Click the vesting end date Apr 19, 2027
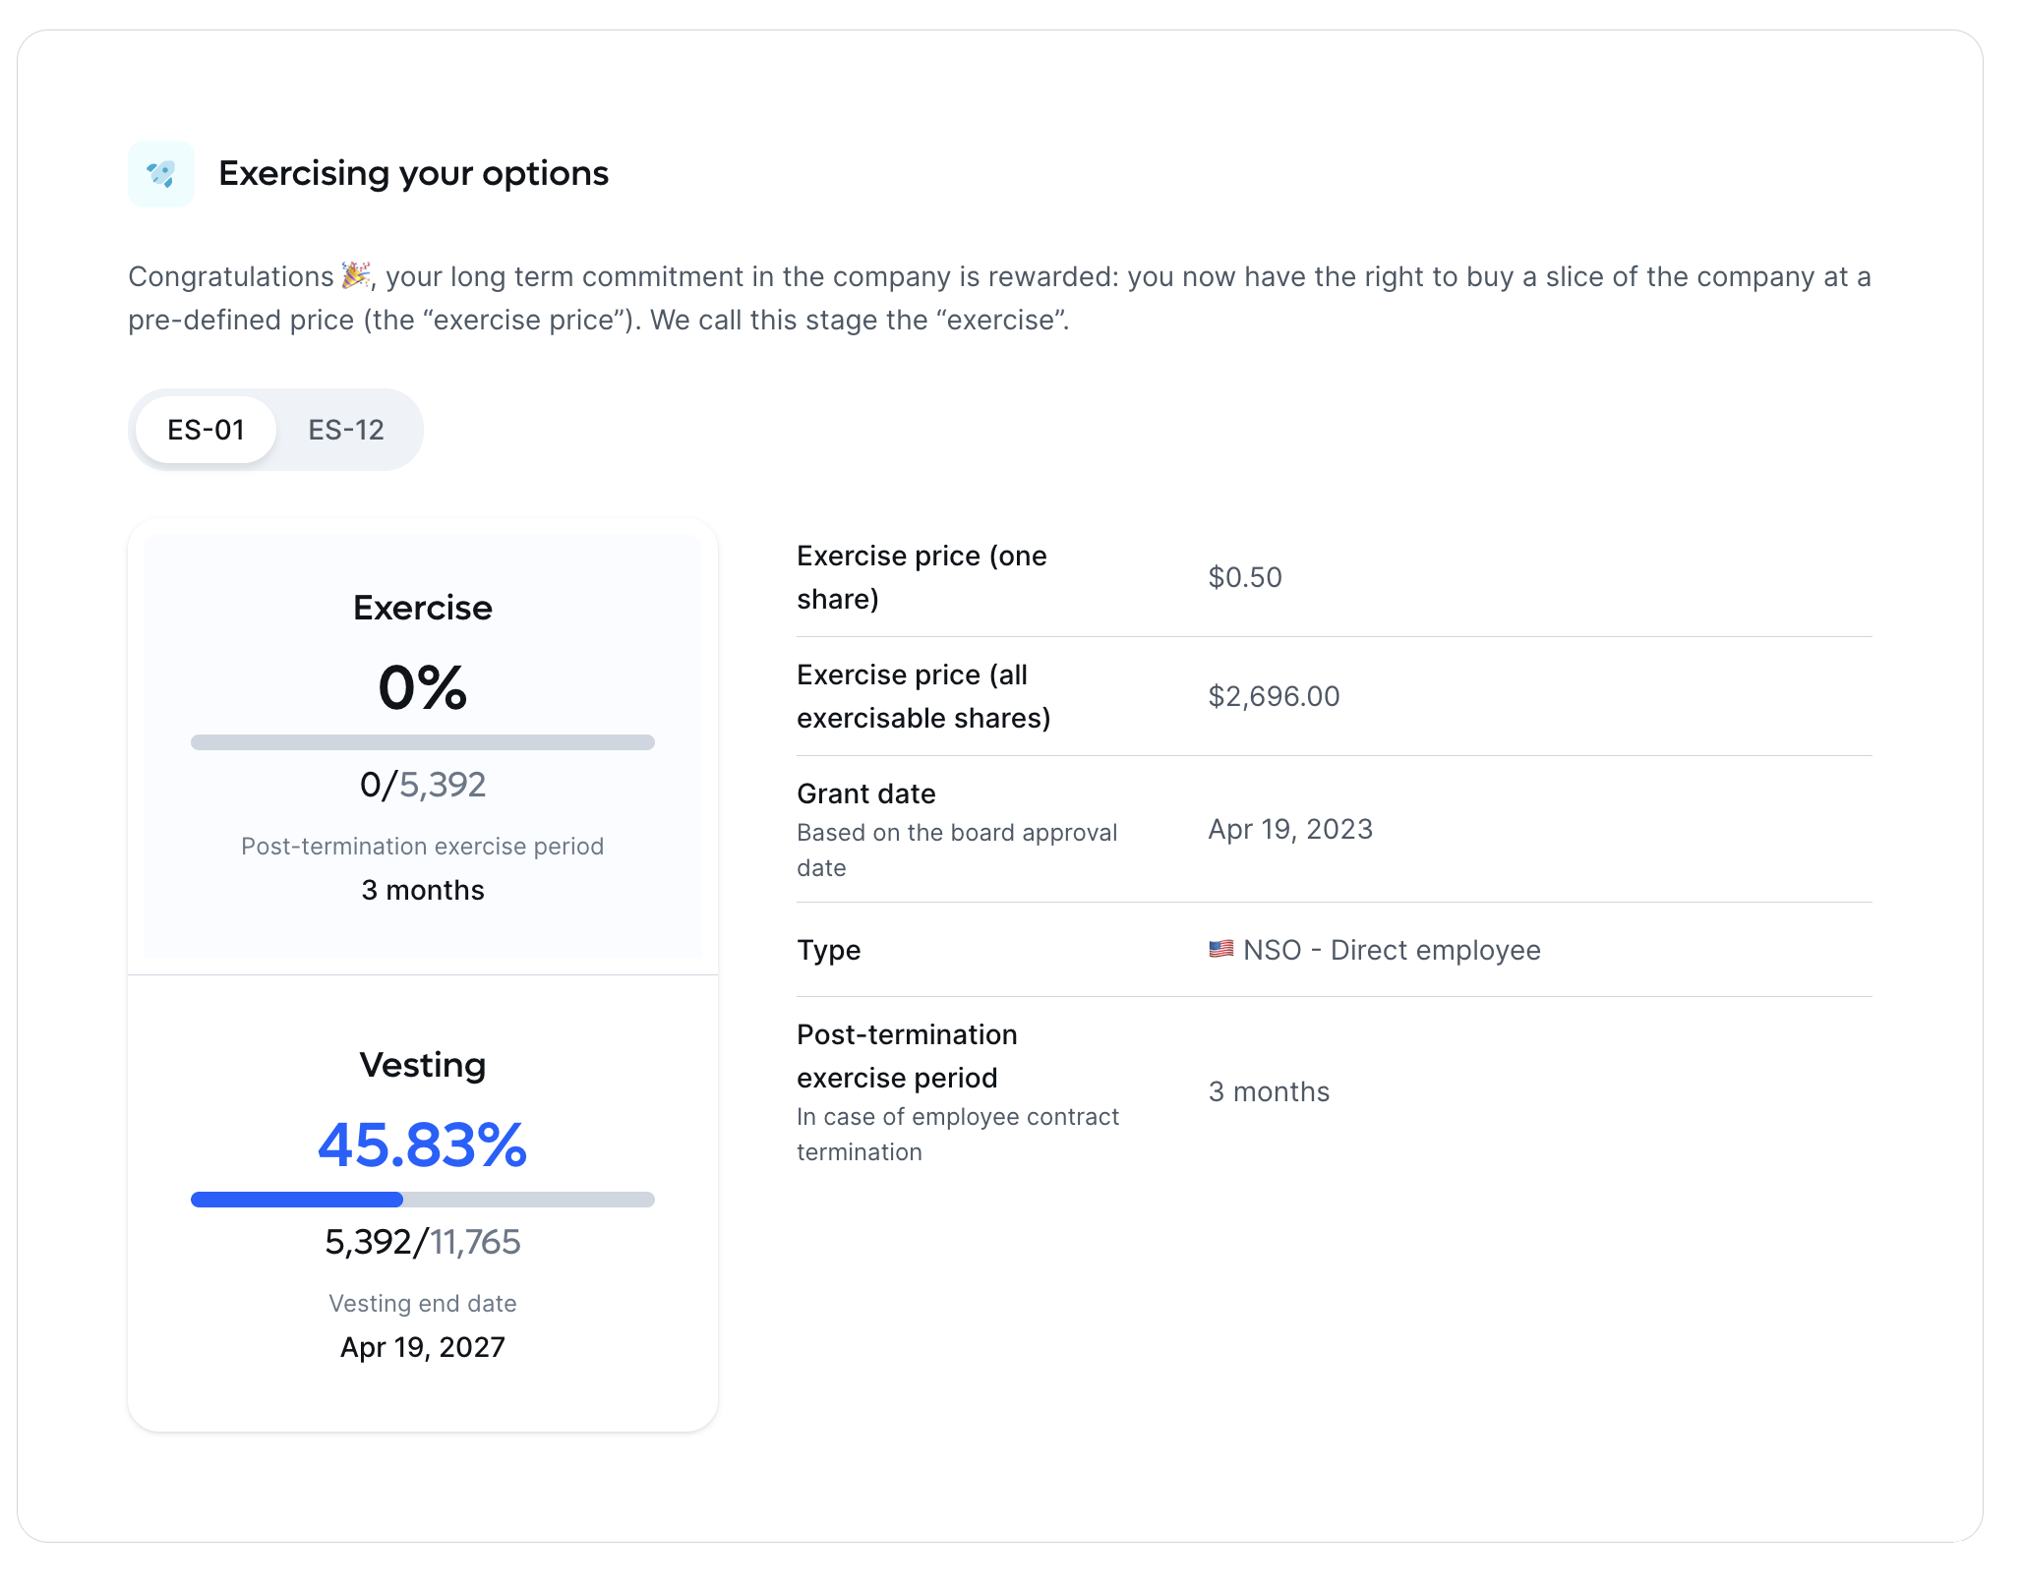 pos(422,1347)
